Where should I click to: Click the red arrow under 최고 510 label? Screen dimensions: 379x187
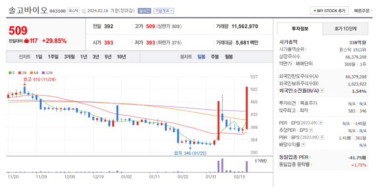tap(25, 84)
